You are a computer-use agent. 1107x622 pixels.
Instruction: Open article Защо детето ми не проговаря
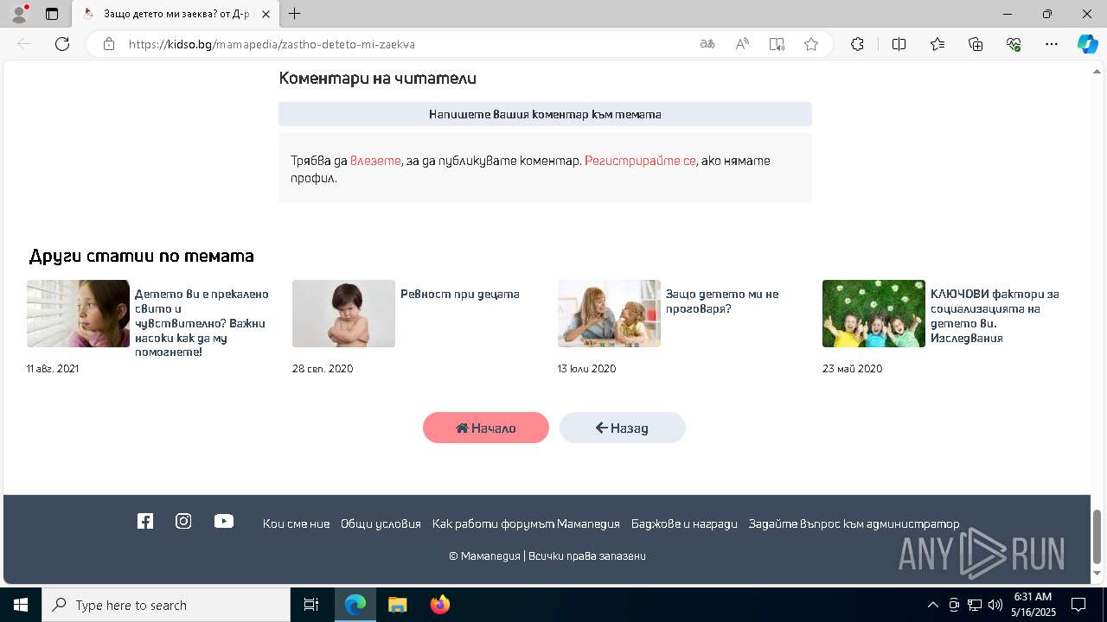coord(722,301)
